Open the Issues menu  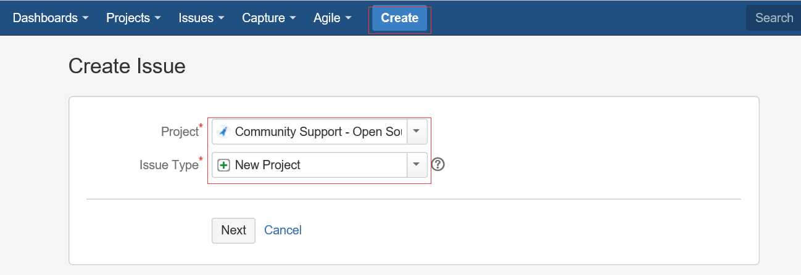[x=201, y=18]
